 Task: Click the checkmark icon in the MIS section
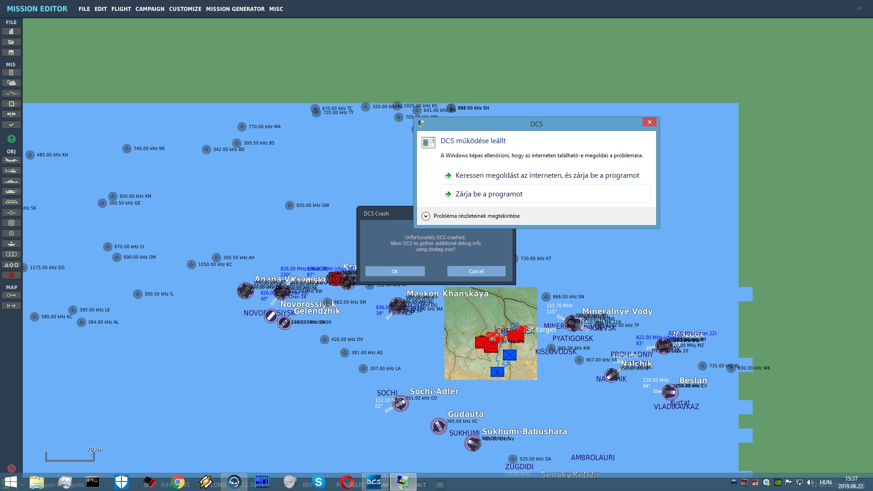(11, 125)
